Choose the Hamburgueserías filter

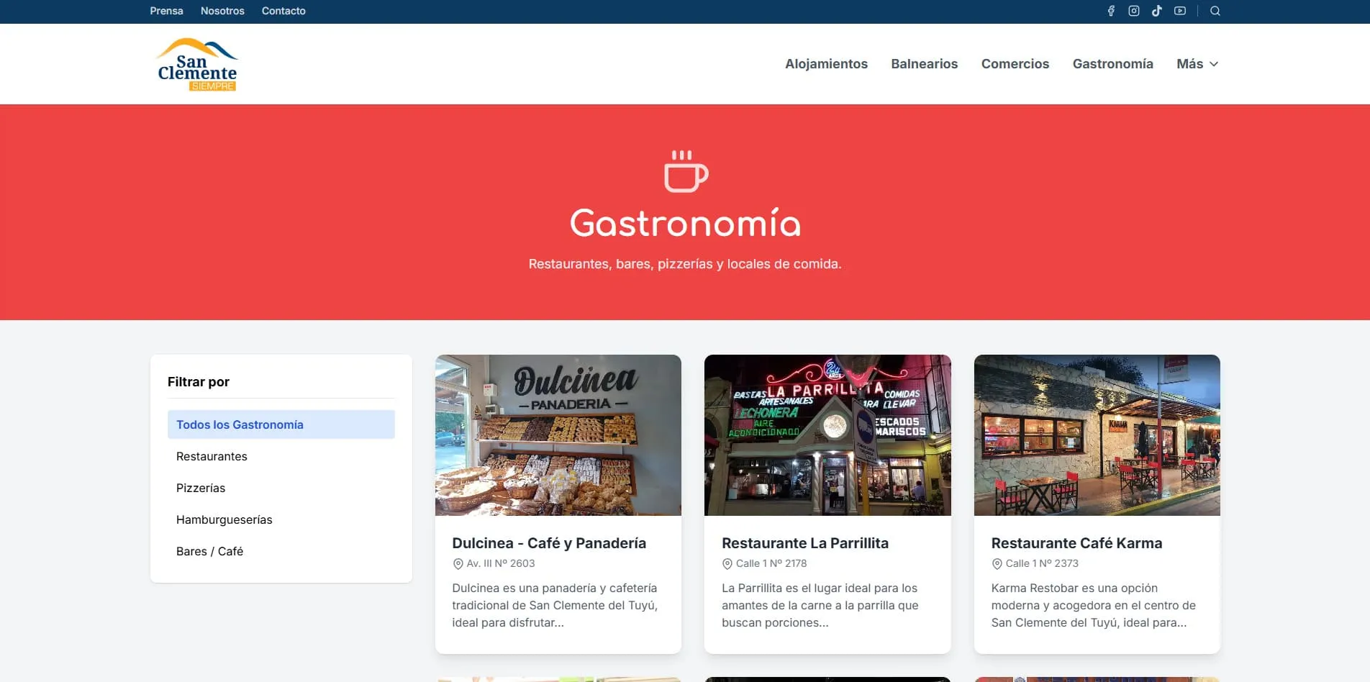coord(281,519)
